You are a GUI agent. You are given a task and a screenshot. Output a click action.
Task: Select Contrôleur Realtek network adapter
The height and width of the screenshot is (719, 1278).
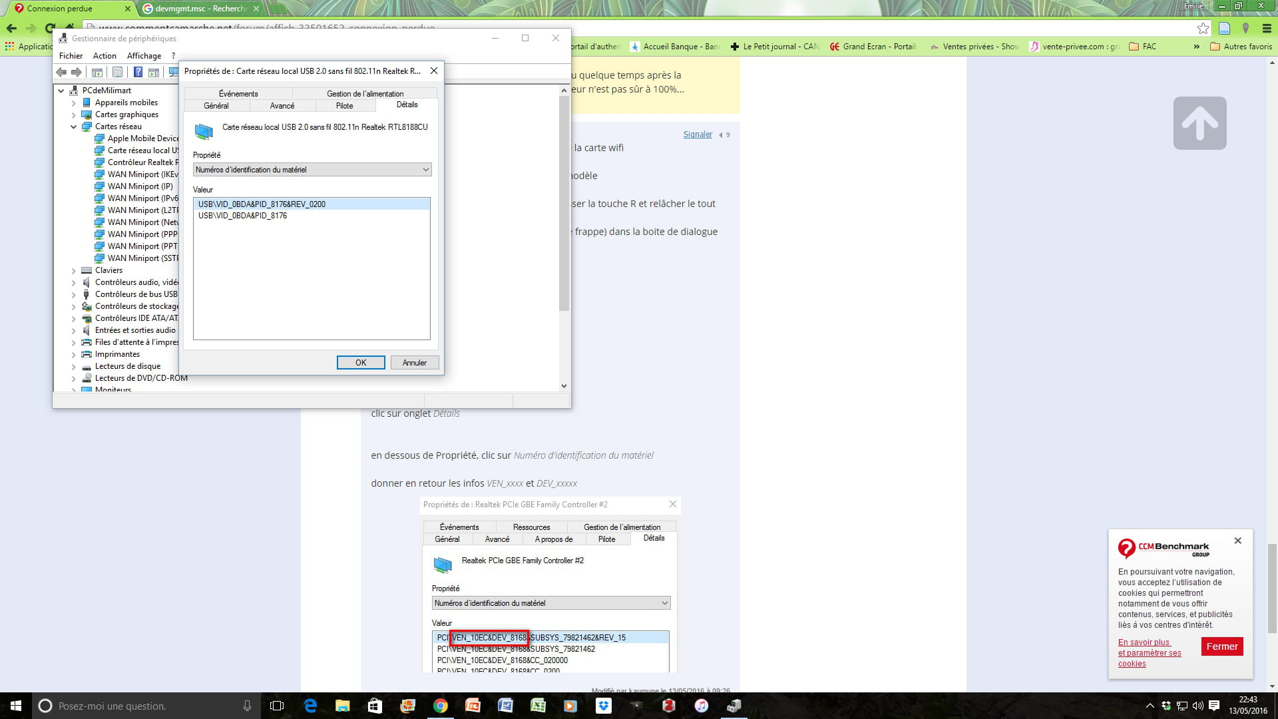(x=136, y=162)
